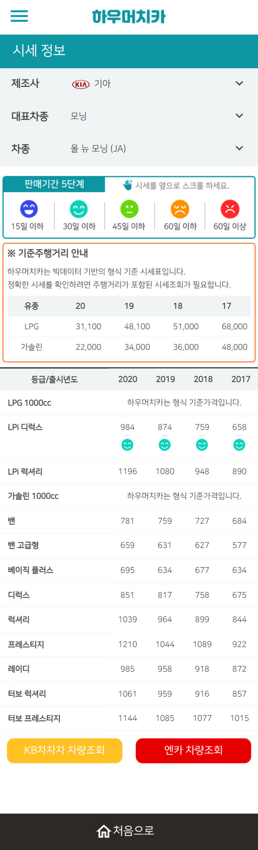Viewport: 258px width, 850px height.
Task: Open 엔카 차량조회 button
Action: 193,750
